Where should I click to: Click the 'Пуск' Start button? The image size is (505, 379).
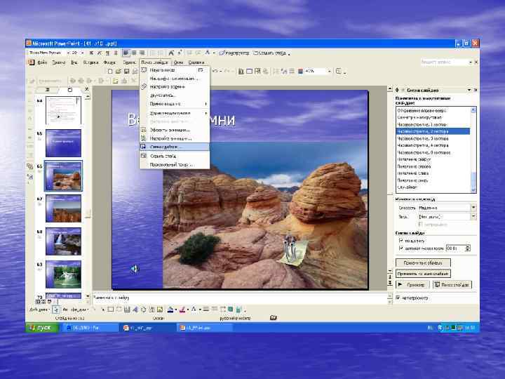coord(42,328)
